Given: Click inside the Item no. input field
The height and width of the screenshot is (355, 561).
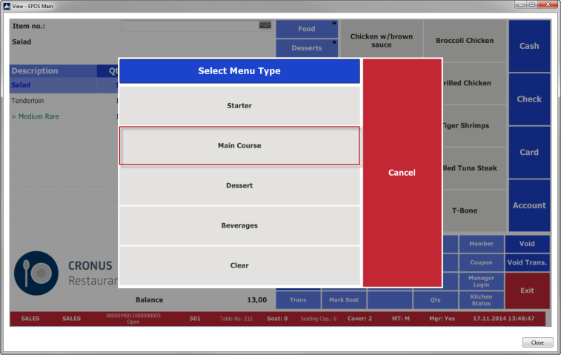Looking at the screenshot, I should [x=189, y=26].
